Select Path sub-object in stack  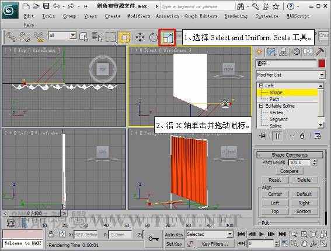pos(274,99)
